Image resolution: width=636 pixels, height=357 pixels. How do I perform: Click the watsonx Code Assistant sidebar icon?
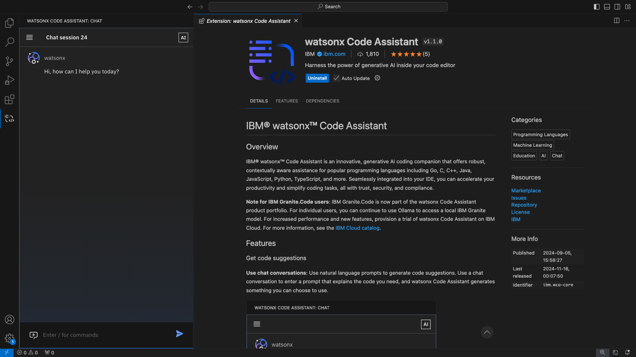tap(10, 119)
